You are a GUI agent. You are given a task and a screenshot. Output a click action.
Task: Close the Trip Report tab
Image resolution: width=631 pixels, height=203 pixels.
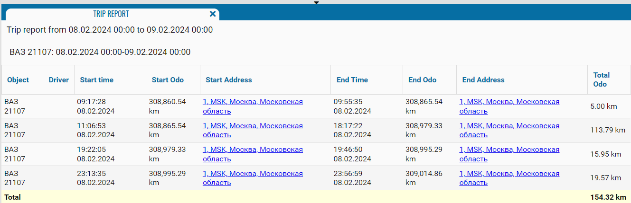click(213, 14)
